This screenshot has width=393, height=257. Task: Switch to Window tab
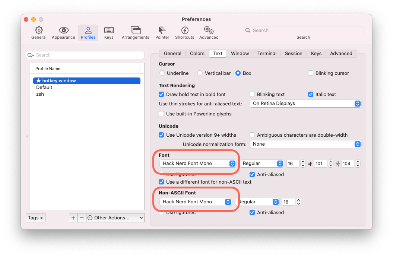pyautogui.click(x=240, y=54)
